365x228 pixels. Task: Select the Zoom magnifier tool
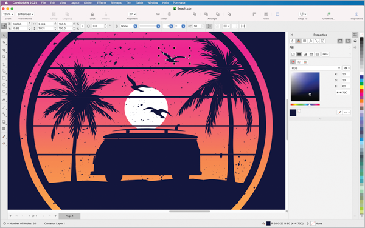(x=4, y=57)
